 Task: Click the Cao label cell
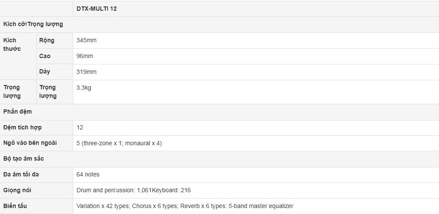coord(44,56)
